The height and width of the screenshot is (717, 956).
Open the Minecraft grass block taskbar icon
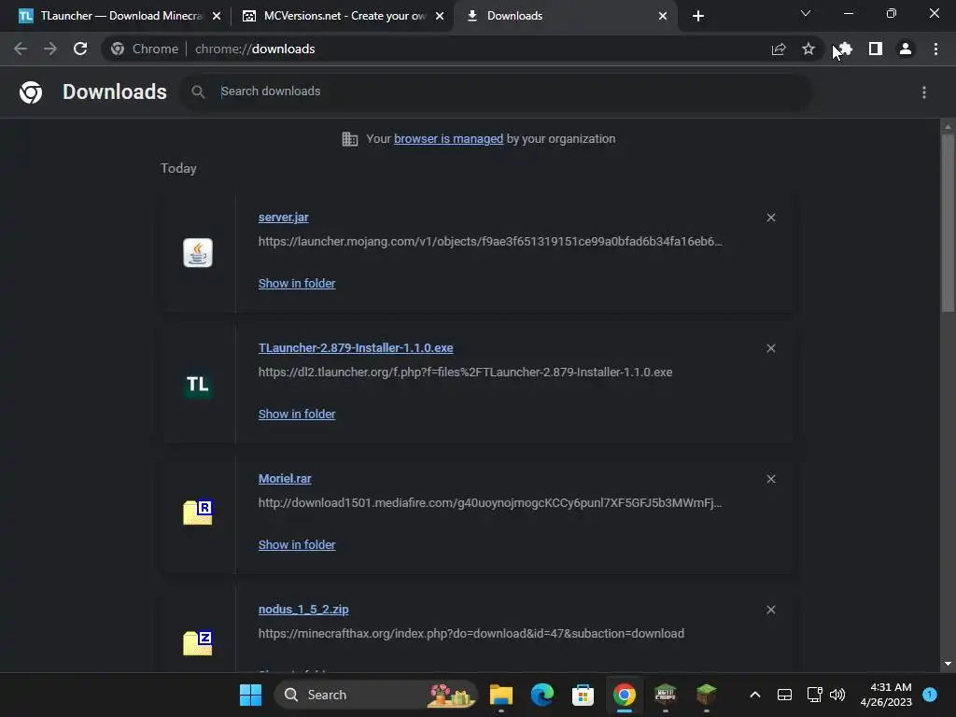coord(706,695)
